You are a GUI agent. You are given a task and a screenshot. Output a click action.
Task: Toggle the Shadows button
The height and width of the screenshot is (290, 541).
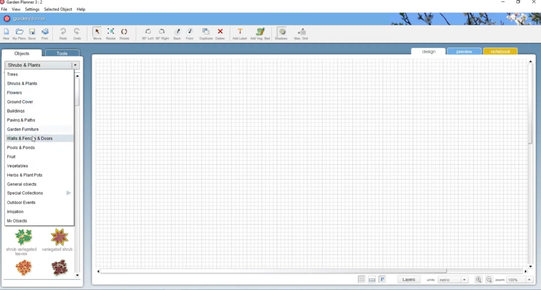click(281, 34)
